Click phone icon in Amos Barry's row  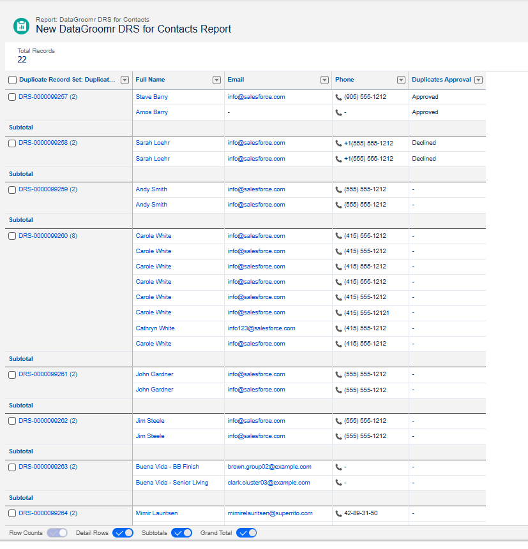338,113
